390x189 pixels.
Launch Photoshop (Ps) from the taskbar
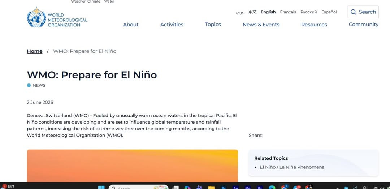(x=224, y=187)
